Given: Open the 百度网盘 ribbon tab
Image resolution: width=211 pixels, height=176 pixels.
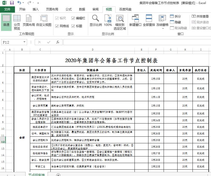Looking at the screenshot, I should (x=126, y=9).
